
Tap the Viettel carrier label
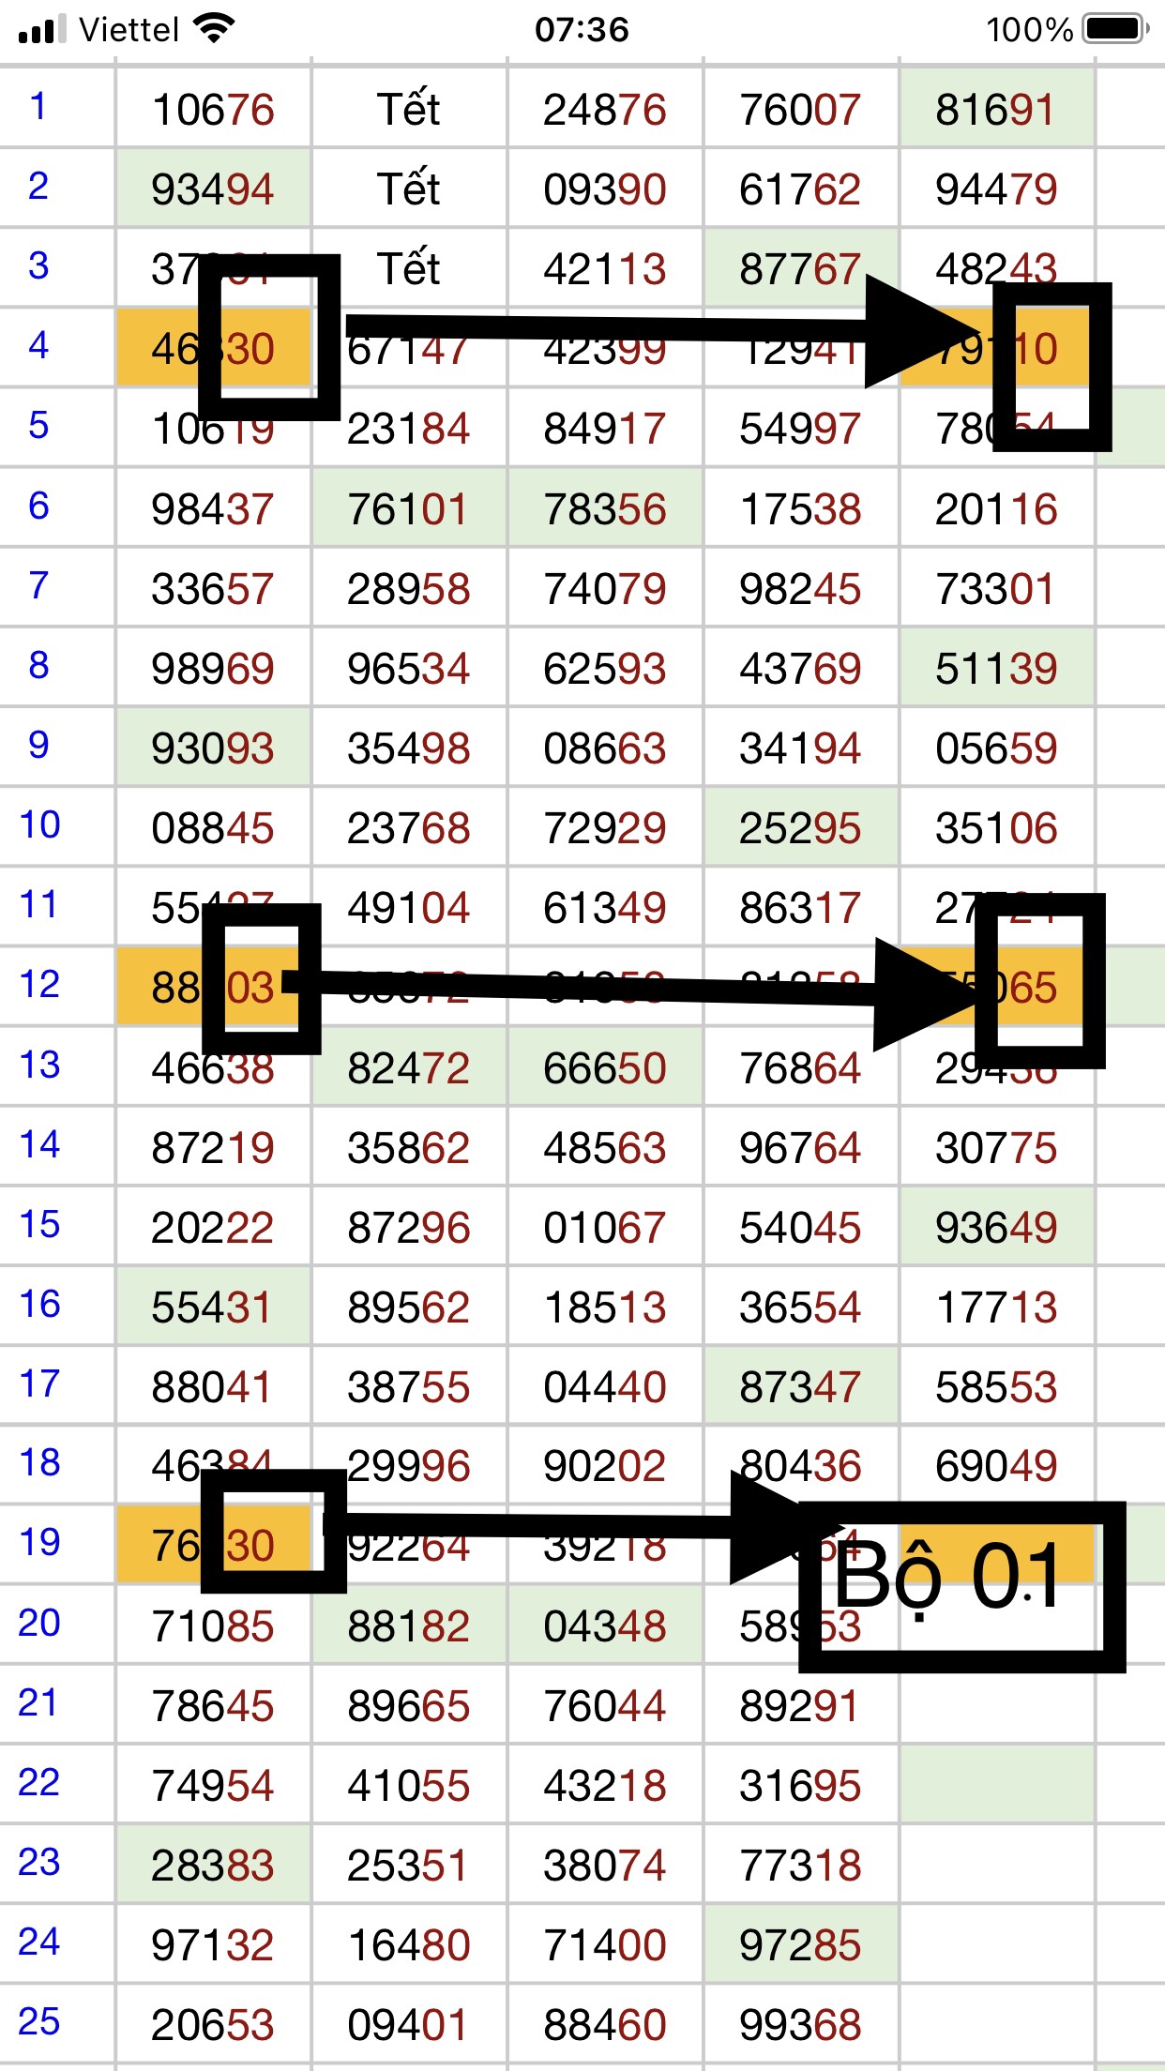(x=129, y=30)
